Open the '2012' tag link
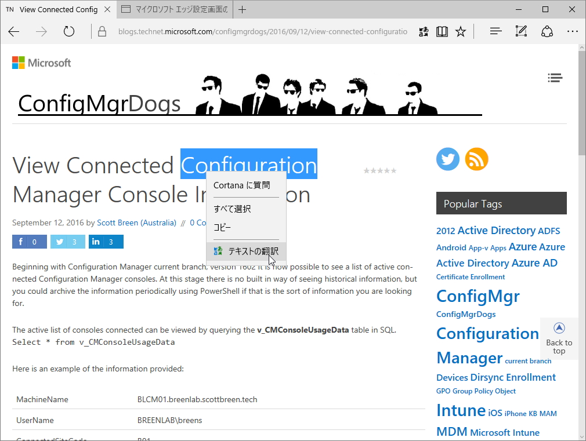The height and width of the screenshot is (441, 586). tap(446, 231)
